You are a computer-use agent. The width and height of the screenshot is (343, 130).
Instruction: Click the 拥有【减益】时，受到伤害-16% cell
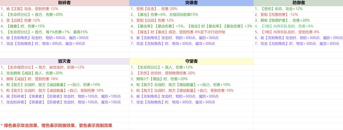(x=64, y=79)
